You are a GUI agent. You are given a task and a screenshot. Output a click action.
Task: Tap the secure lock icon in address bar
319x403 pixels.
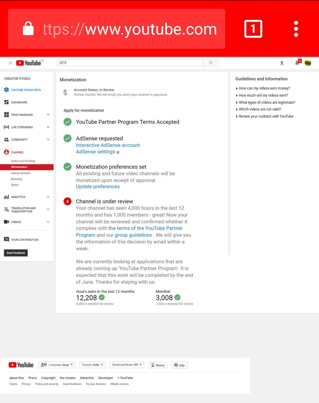(28, 28)
